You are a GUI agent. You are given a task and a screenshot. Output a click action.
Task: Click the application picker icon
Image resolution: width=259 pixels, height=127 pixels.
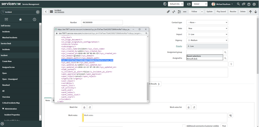189,4
